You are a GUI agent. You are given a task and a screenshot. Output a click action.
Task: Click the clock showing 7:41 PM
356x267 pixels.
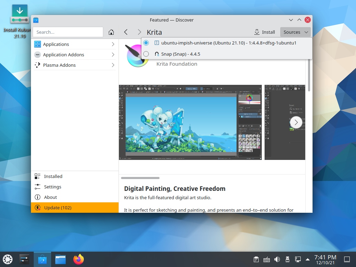click(x=325, y=259)
